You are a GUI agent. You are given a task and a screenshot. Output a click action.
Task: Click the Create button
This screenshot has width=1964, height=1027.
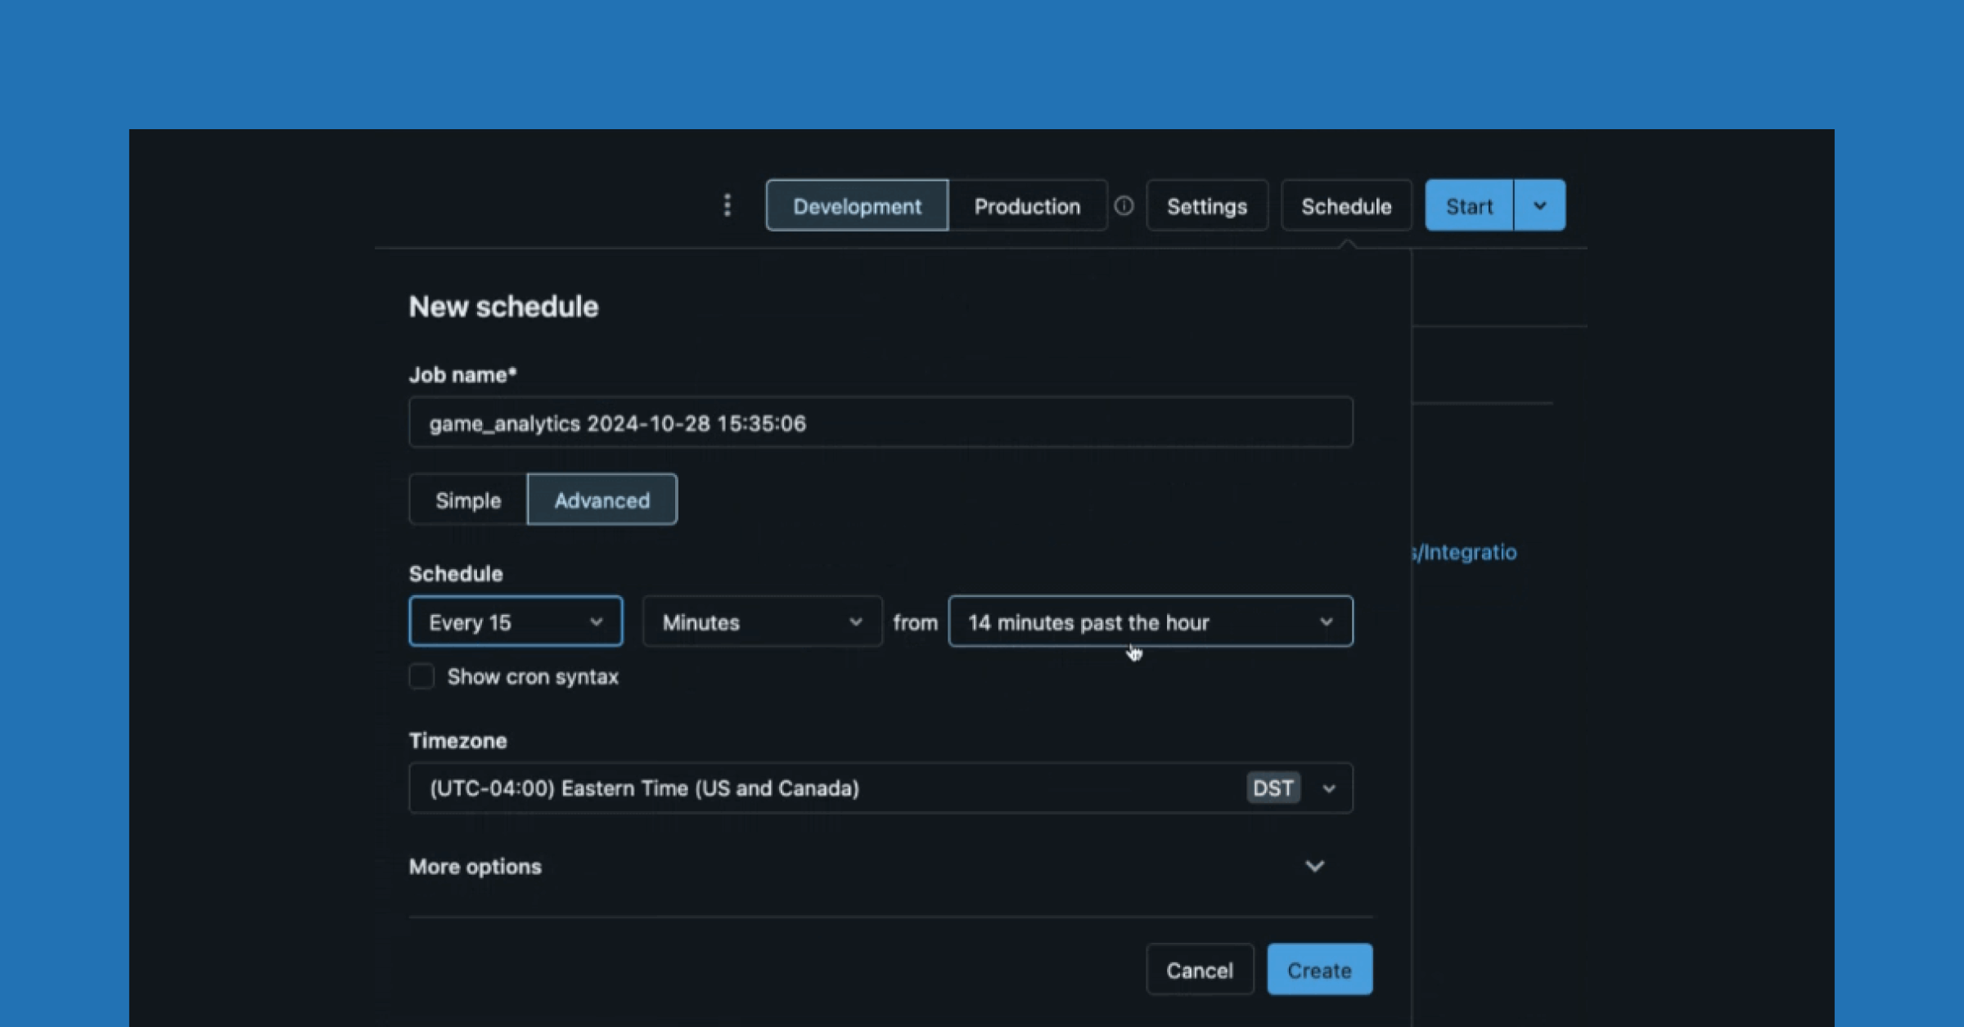1319,971
